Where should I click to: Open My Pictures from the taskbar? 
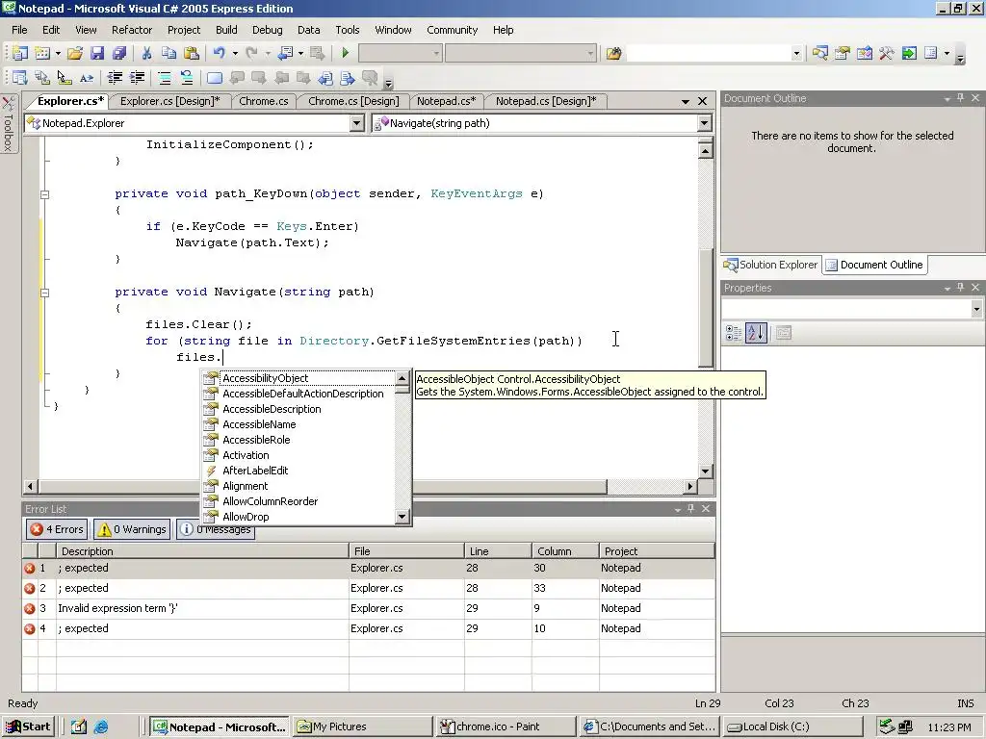362,726
